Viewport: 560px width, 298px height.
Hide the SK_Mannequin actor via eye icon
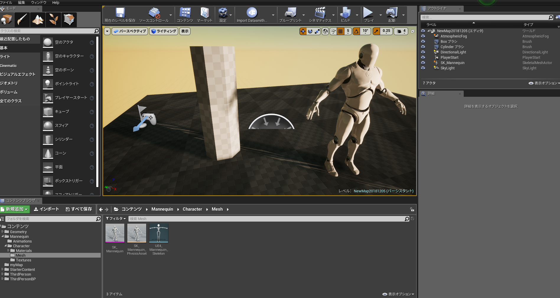pyautogui.click(x=423, y=63)
